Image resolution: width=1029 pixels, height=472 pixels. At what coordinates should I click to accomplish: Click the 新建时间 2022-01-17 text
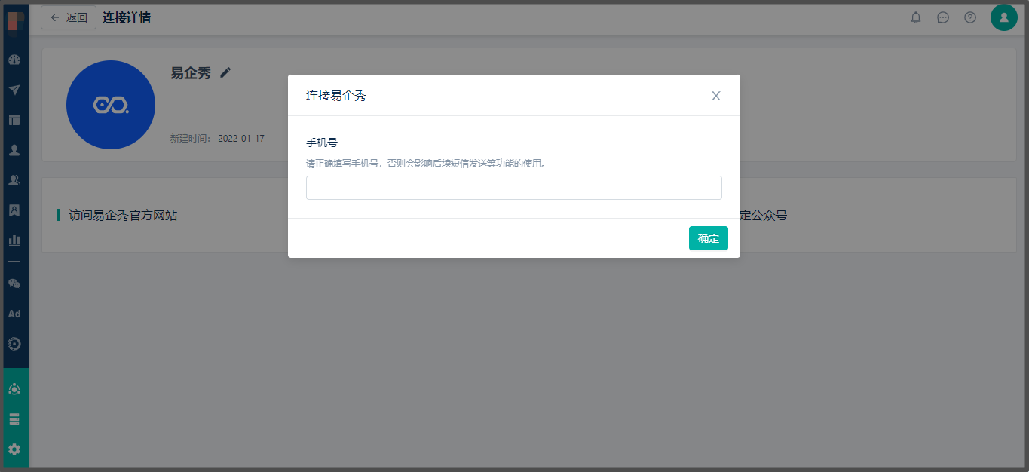click(x=218, y=139)
